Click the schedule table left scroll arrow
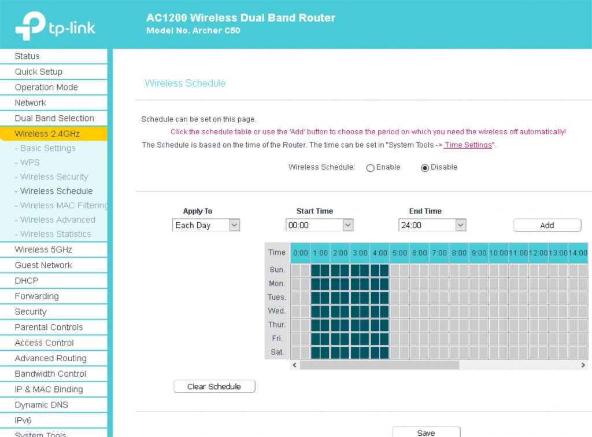592x437 pixels. (294, 365)
